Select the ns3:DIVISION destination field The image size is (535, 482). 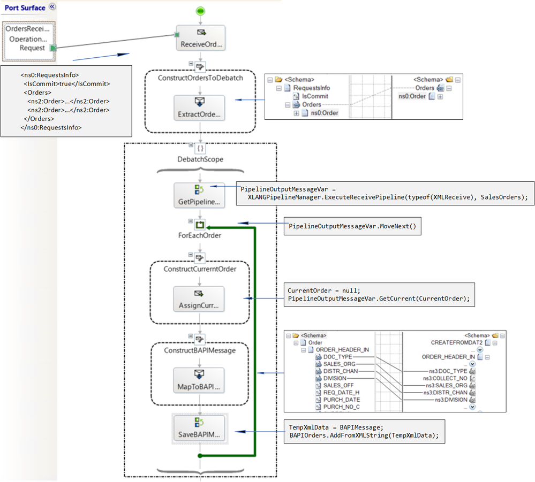click(451, 400)
